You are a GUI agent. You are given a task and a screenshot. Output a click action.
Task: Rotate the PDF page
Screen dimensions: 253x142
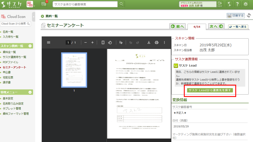pyautogui.click(x=110, y=42)
